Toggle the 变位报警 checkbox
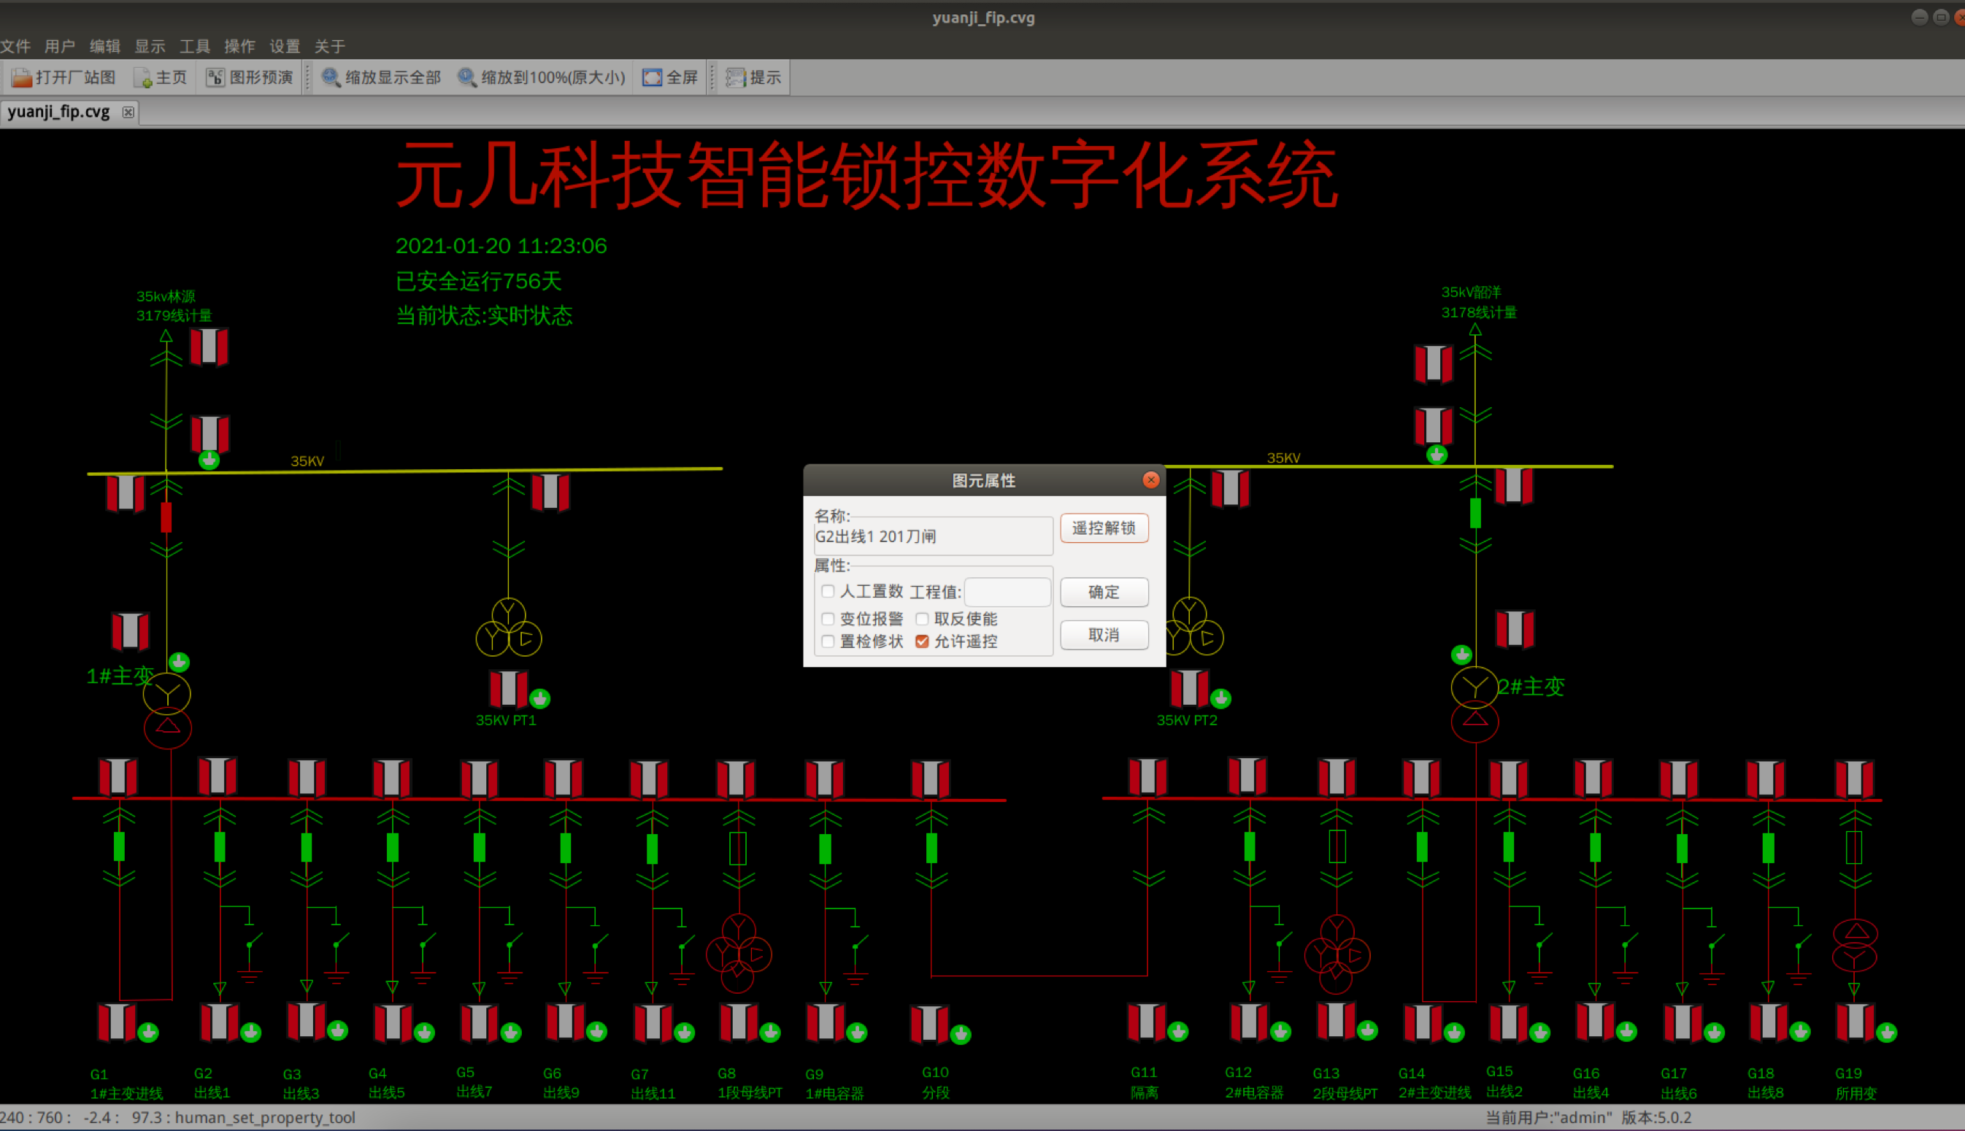 pos(828,618)
